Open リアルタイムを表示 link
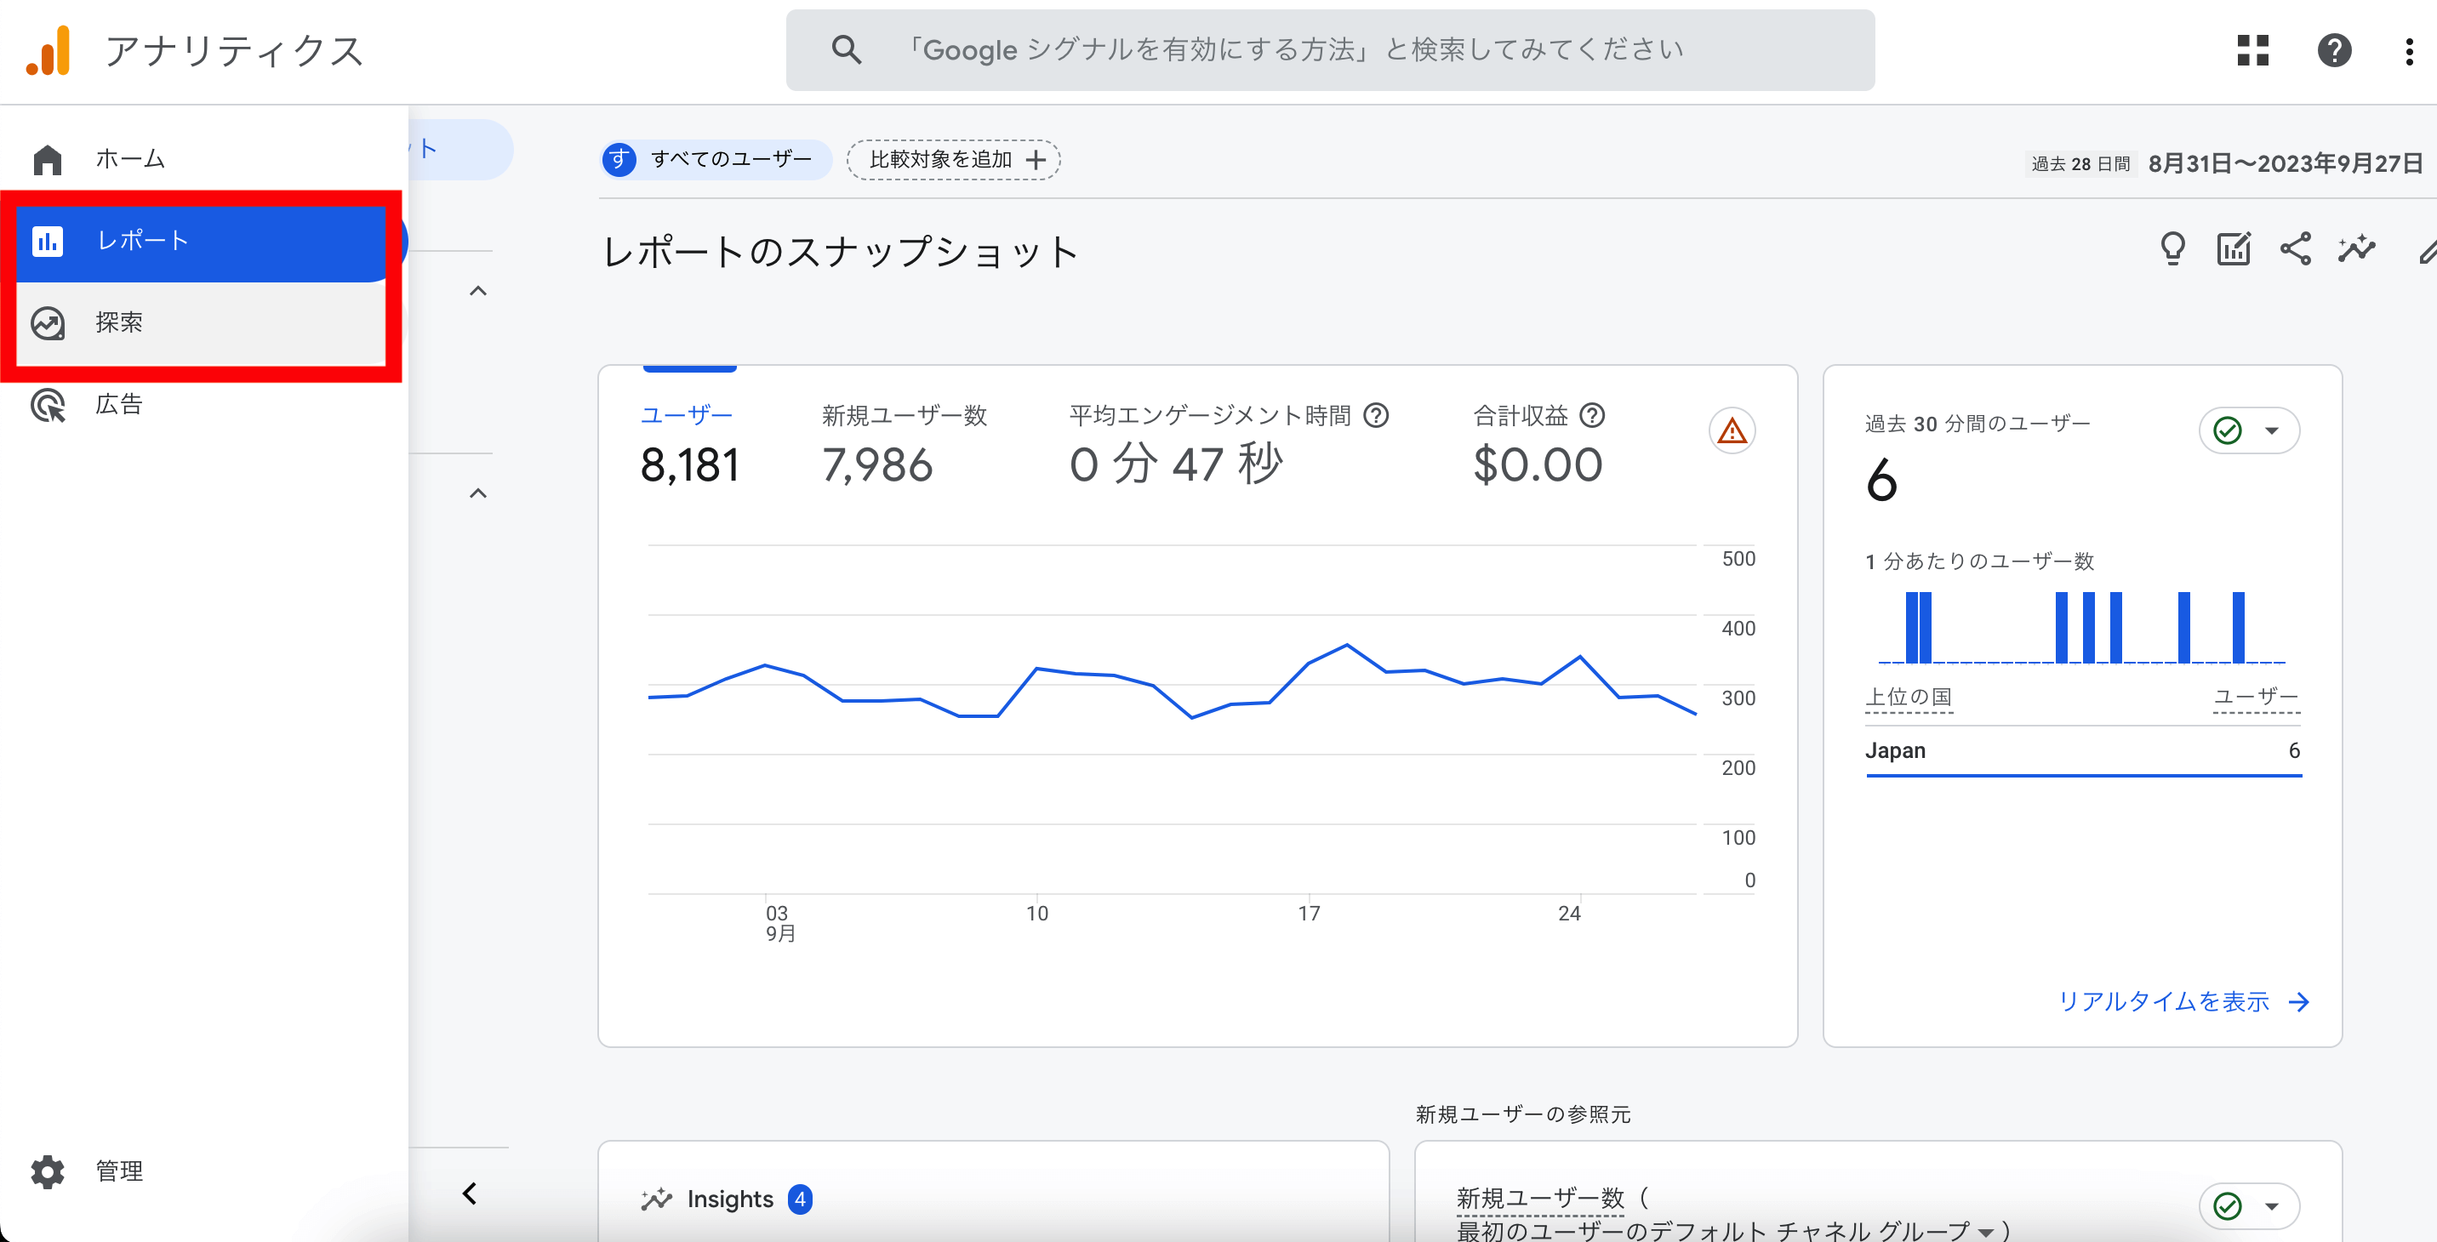 click(x=2183, y=1002)
